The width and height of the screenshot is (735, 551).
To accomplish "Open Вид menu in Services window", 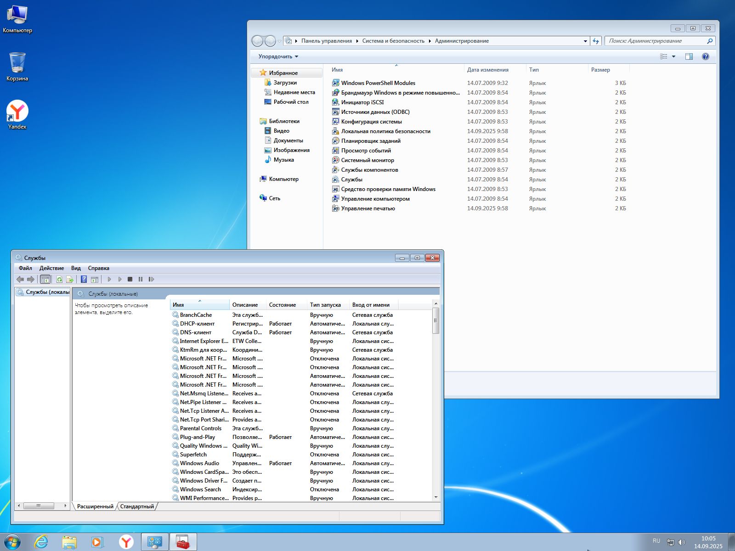I will tap(76, 268).
